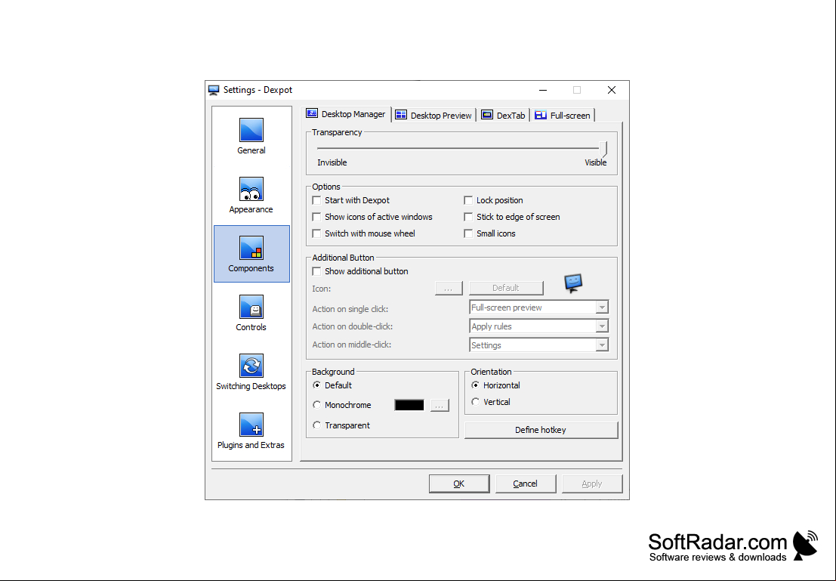Click the Default icon button
Image resolution: width=836 pixels, height=581 pixels.
pos(506,288)
